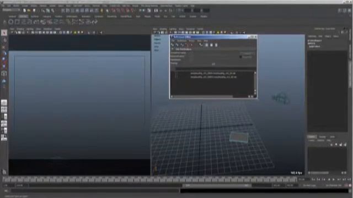This screenshot has width=353, height=198.
Task: Go to start of playback range
Action: 313,180
